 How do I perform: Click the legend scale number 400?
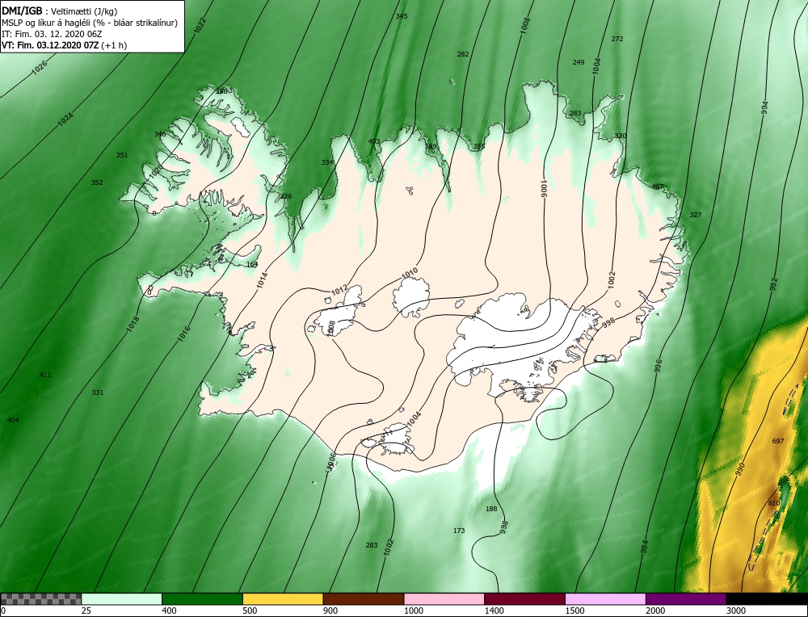point(169,611)
